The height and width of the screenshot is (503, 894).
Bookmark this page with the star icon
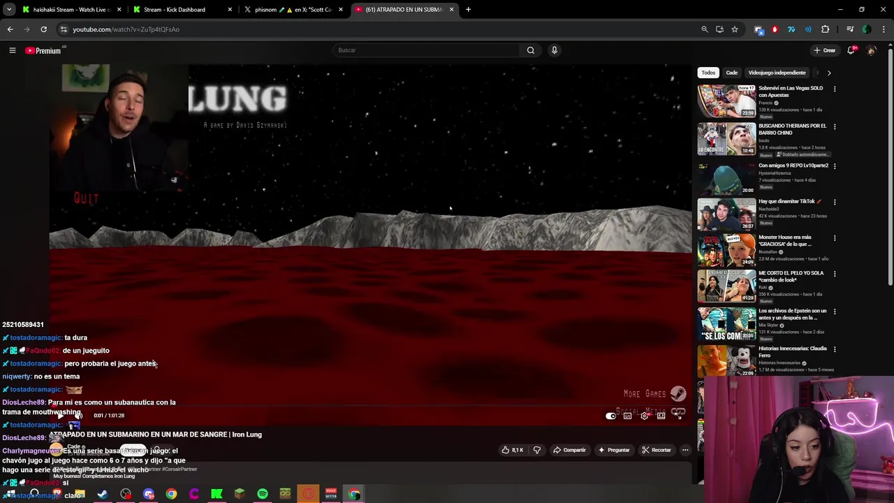pyautogui.click(x=735, y=29)
